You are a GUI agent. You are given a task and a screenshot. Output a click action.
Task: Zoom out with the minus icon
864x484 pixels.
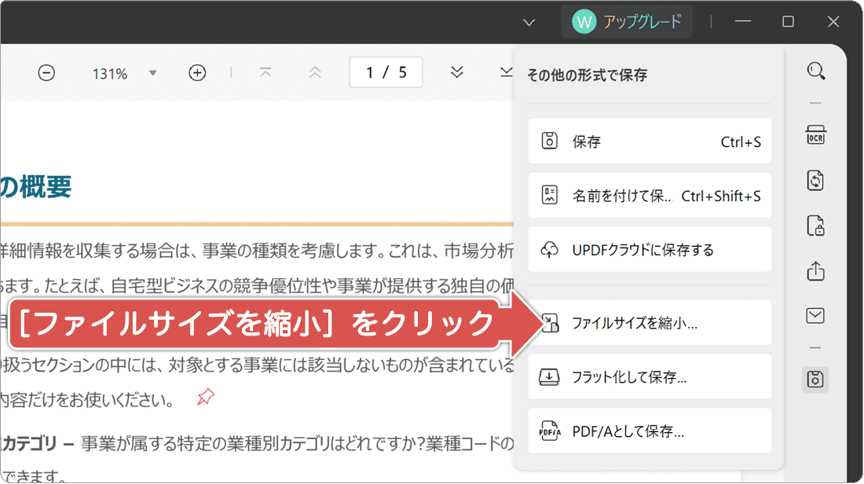point(46,72)
